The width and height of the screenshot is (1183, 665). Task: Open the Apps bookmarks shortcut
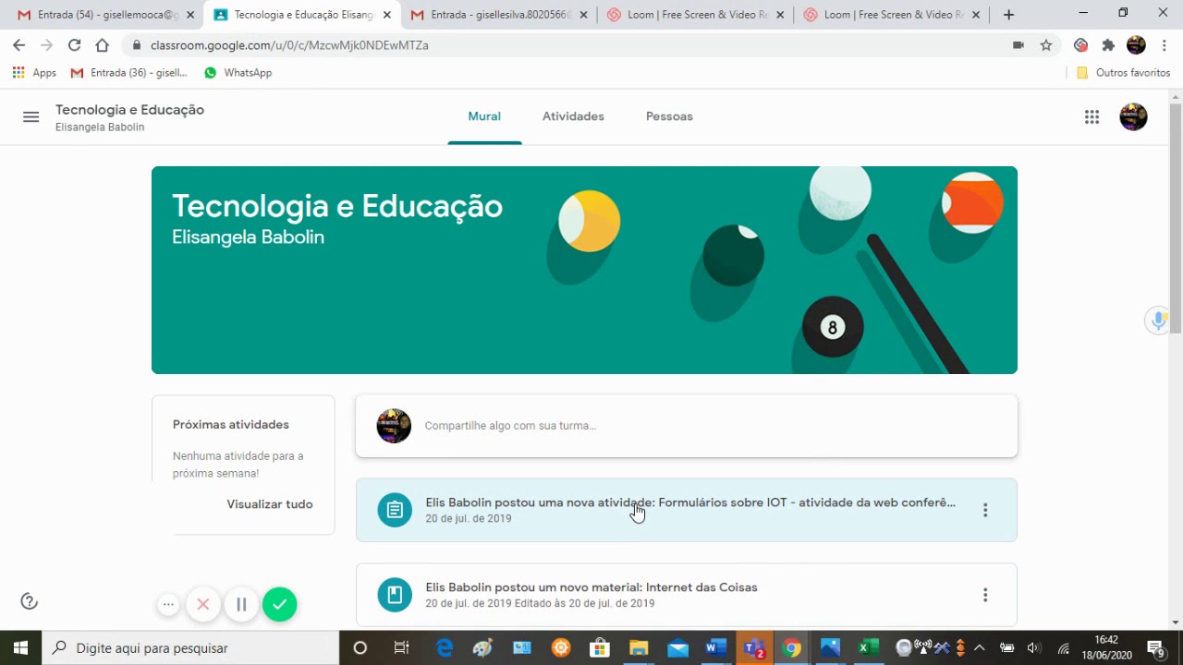click(34, 72)
